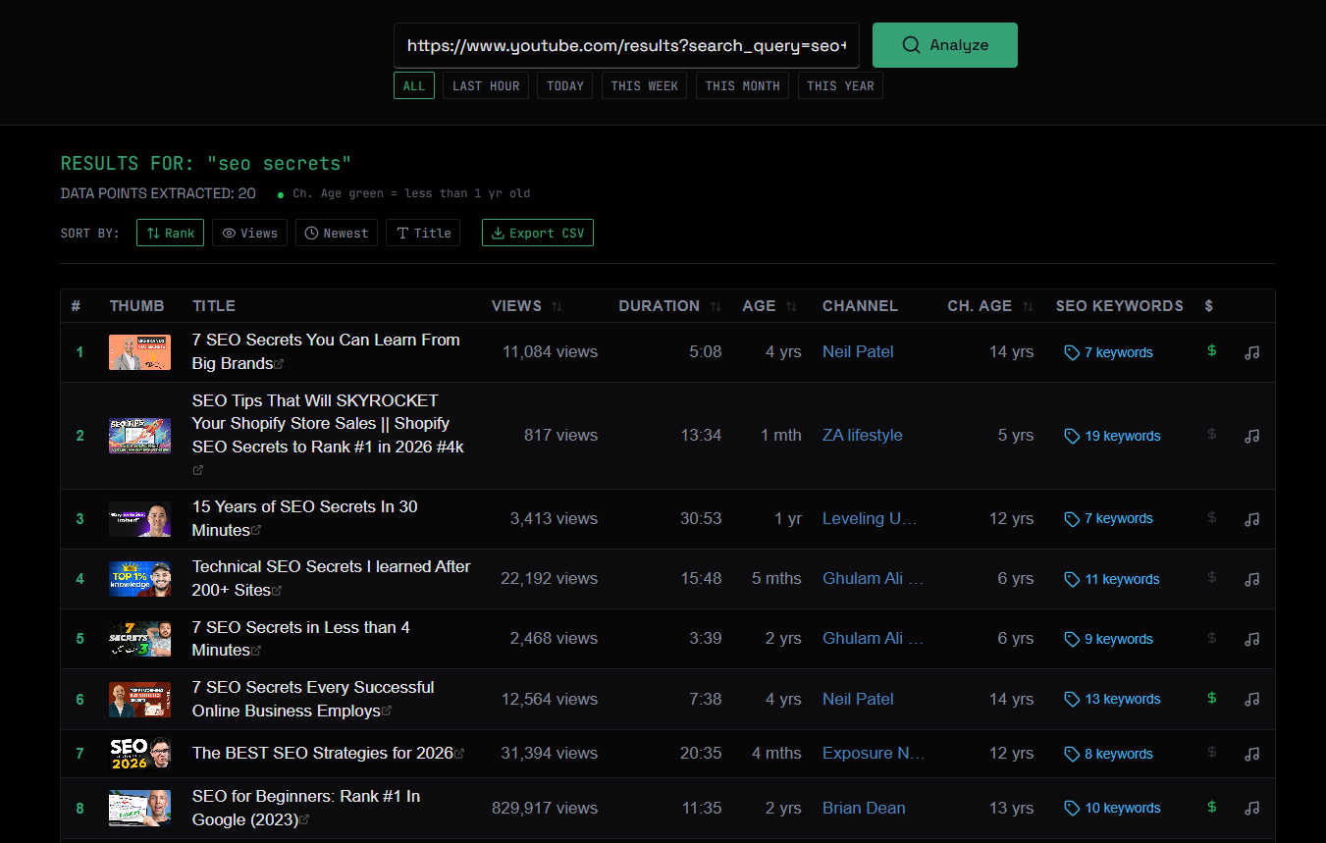Enable the TODAY time filter
Screen dimensions: 1326x843
click(564, 85)
